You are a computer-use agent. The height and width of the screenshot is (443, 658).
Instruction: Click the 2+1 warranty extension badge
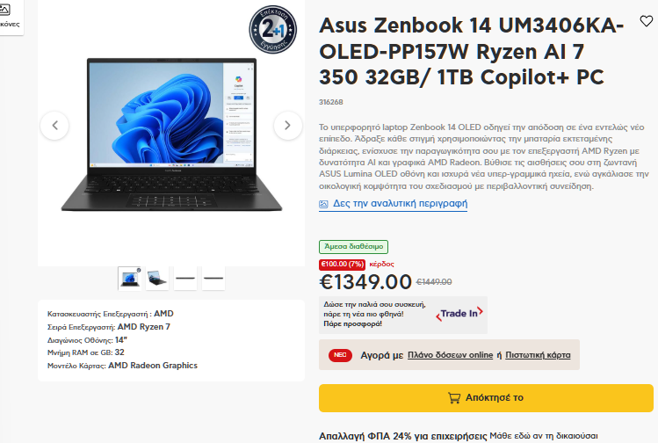pos(272,30)
